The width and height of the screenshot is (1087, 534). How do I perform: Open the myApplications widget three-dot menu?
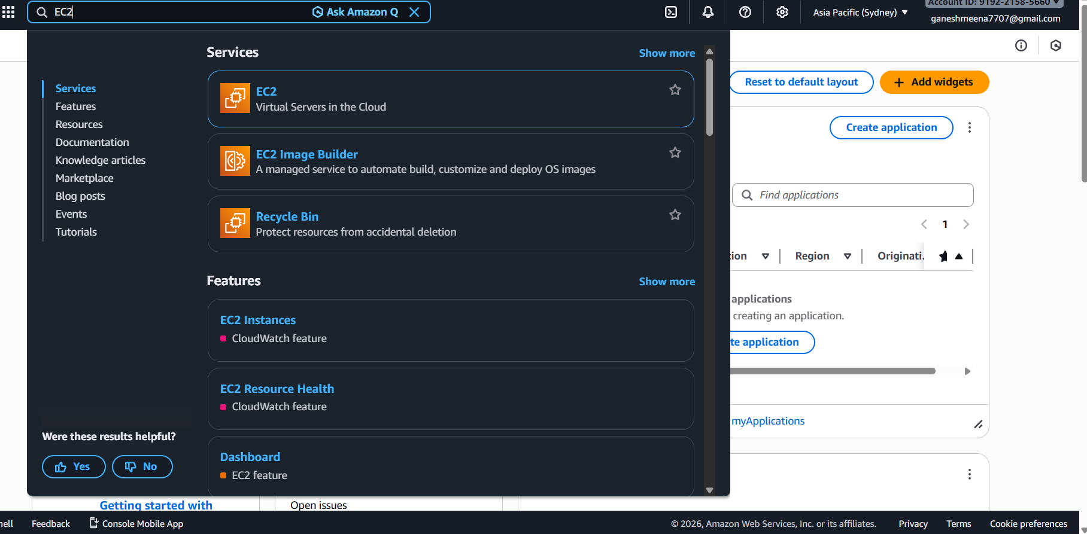point(970,127)
